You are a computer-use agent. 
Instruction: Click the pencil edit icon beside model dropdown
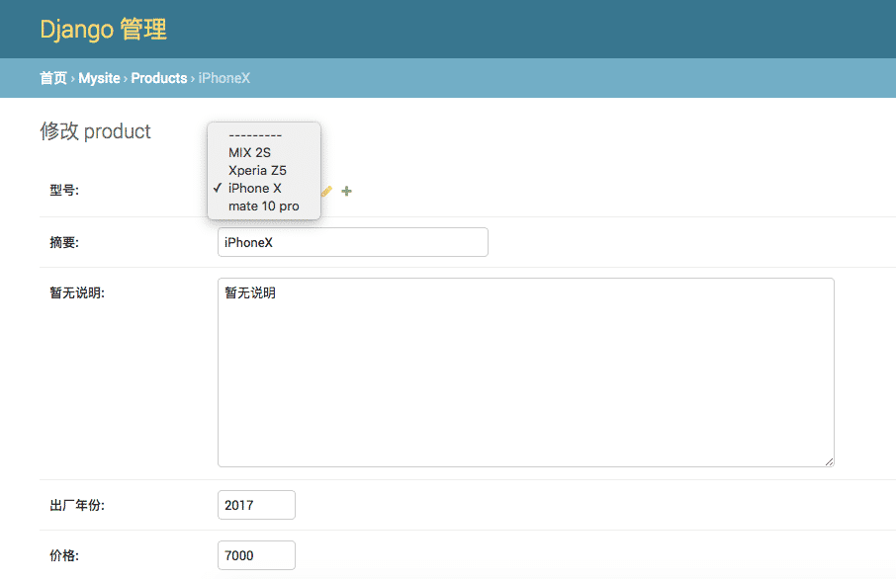[x=327, y=192]
